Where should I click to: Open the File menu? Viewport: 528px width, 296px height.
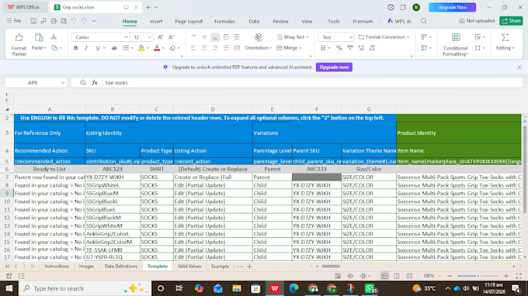pyautogui.click(x=14, y=21)
